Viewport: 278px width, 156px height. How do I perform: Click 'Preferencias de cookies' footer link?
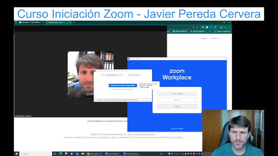[172, 138]
